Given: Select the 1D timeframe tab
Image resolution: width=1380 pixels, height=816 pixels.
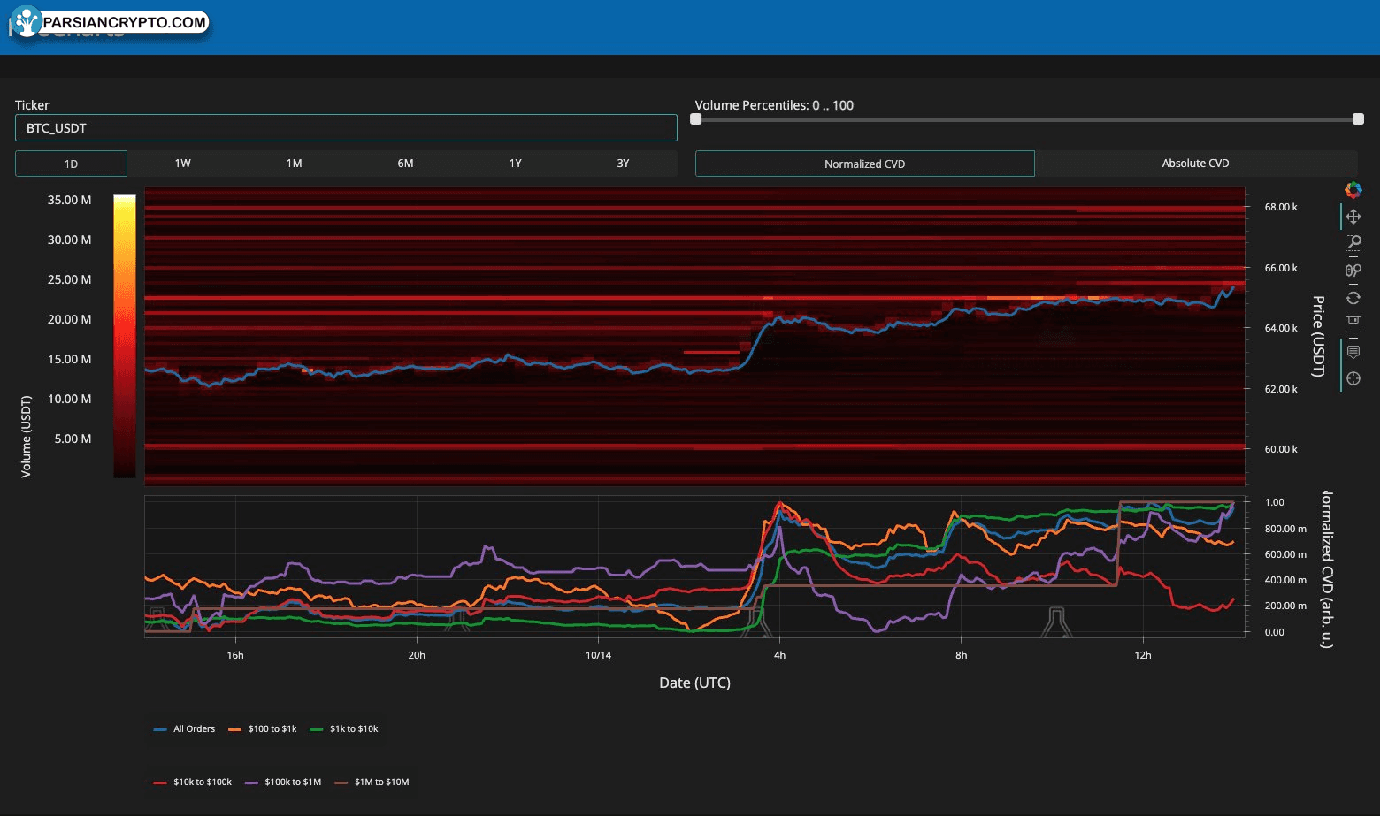Looking at the screenshot, I should pyautogui.click(x=71, y=164).
